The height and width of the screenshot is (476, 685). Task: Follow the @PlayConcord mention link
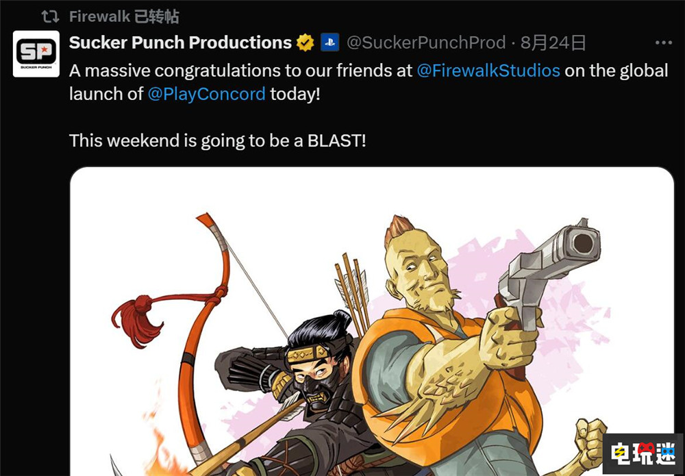[x=207, y=94]
